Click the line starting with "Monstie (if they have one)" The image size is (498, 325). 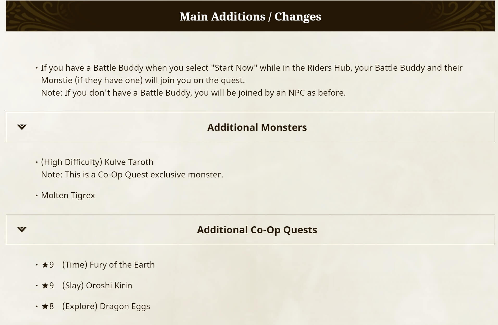coord(143,80)
